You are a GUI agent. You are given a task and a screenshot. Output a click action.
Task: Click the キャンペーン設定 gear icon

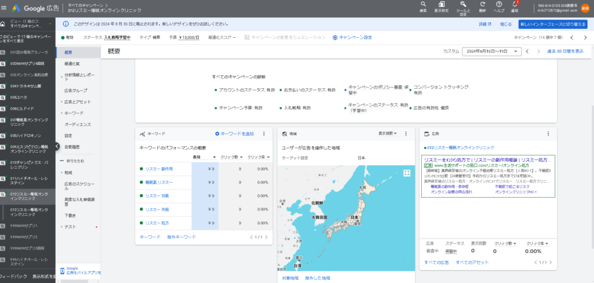[335, 38]
